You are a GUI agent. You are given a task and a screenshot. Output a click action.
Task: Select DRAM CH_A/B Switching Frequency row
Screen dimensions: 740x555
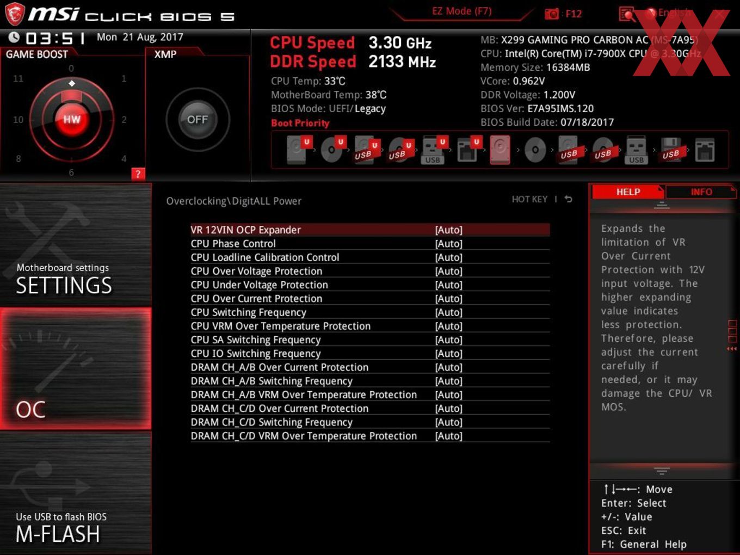[x=370, y=381]
